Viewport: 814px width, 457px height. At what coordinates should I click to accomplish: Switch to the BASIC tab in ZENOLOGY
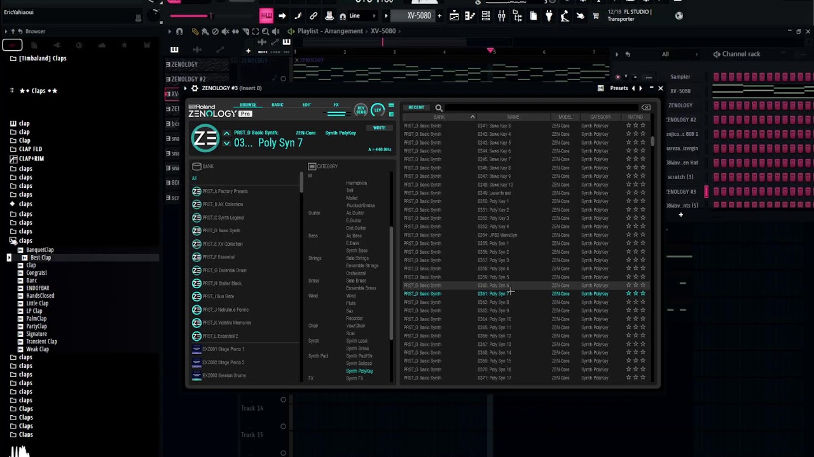click(277, 105)
